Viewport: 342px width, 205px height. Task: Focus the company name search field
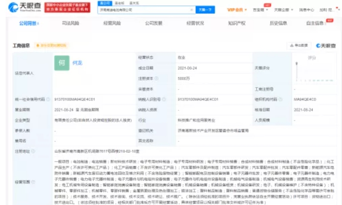(143, 10)
